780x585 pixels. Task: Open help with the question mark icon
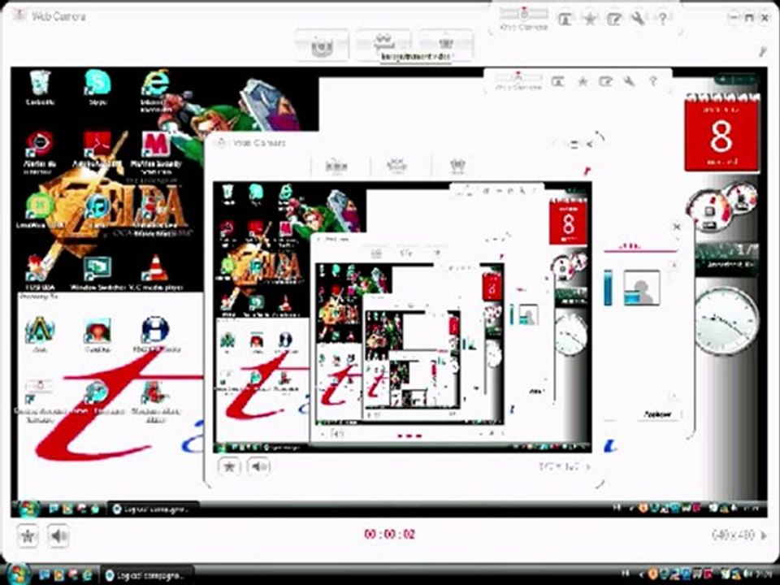(x=662, y=19)
